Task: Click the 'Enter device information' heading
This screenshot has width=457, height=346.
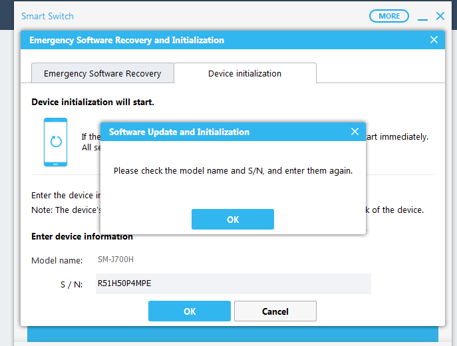Action: point(82,236)
